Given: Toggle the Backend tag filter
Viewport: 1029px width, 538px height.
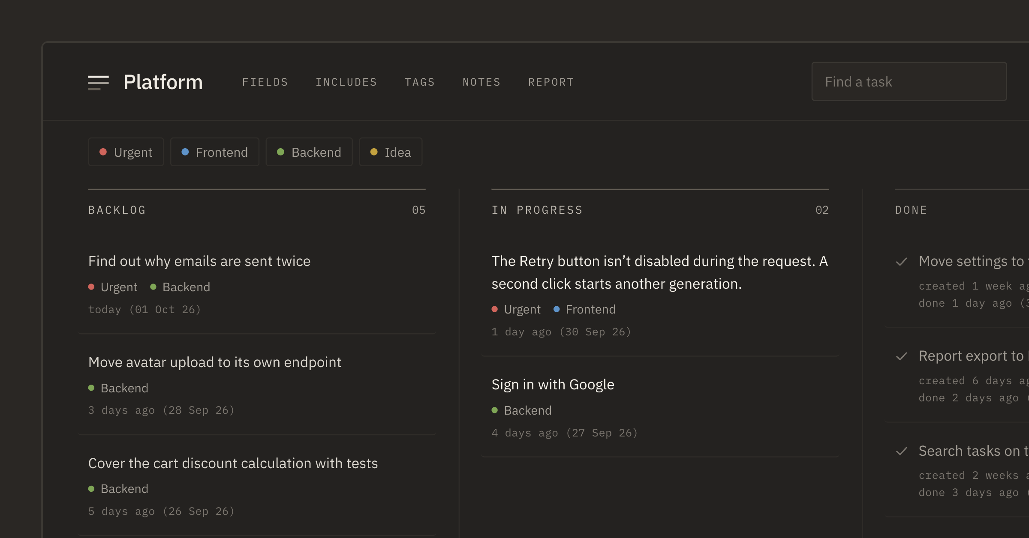Looking at the screenshot, I should (309, 152).
